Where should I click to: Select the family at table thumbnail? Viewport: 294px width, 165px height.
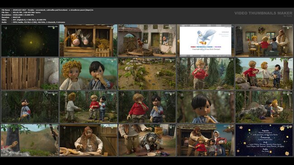coord(264,40)
